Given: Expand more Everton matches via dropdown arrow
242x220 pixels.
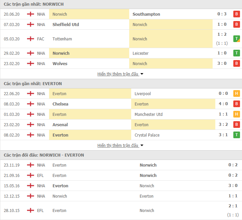Looking at the screenshot, I should pyautogui.click(x=142, y=145).
